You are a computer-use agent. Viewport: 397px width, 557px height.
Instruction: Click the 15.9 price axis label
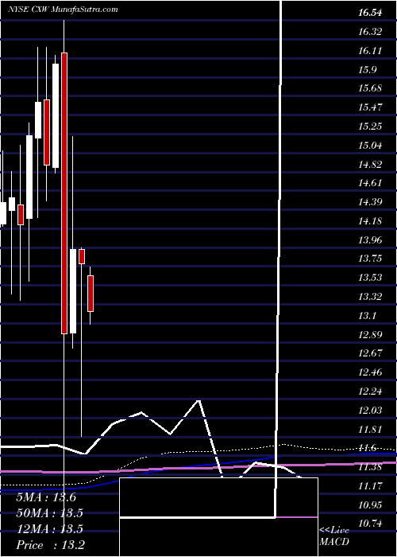pyautogui.click(x=367, y=70)
